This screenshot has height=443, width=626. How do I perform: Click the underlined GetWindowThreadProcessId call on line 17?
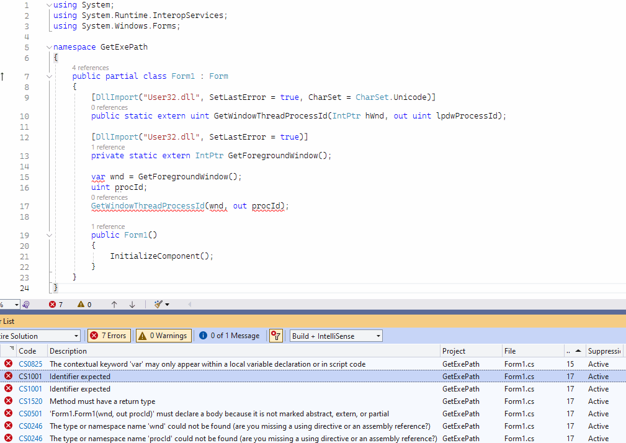pos(148,206)
